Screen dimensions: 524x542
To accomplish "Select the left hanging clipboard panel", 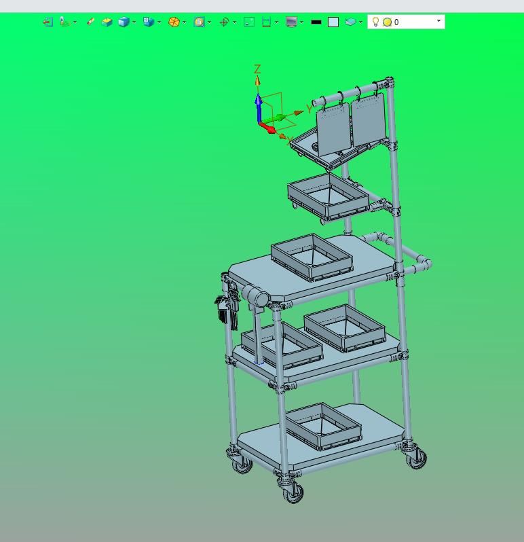I will point(333,130).
